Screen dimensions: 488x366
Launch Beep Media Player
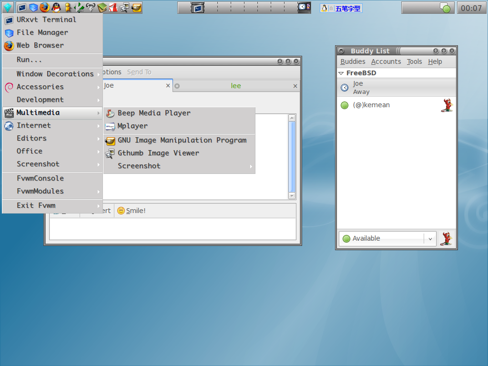click(179, 113)
